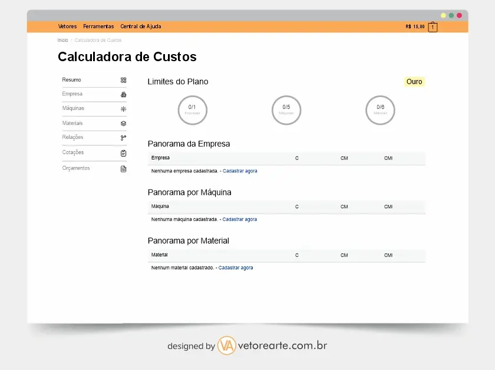
Task: Click C header in Material table
Action: pyautogui.click(x=297, y=255)
